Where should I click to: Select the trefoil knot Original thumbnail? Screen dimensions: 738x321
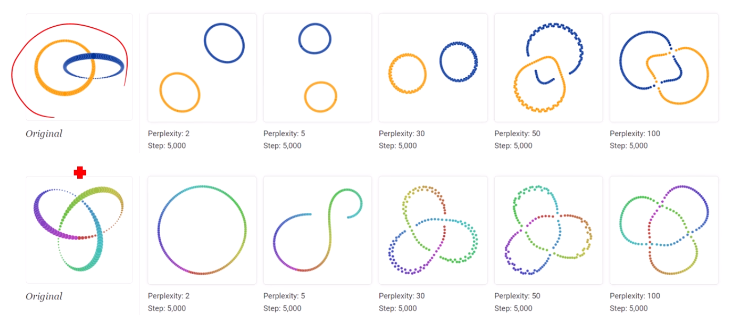[x=79, y=230]
